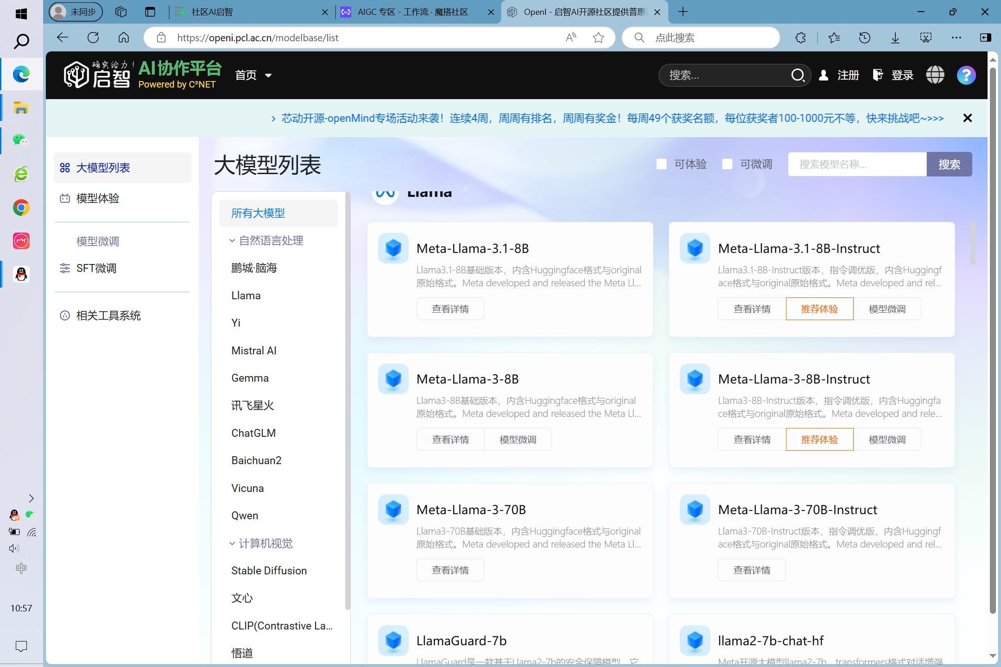Select Qwen category
The height and width of the screenshot is (667, 1001).
[245, 516]
